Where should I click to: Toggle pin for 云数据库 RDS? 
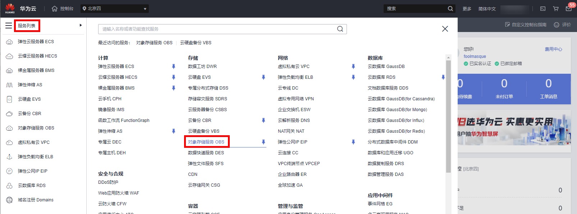click(x=443, y=77)
